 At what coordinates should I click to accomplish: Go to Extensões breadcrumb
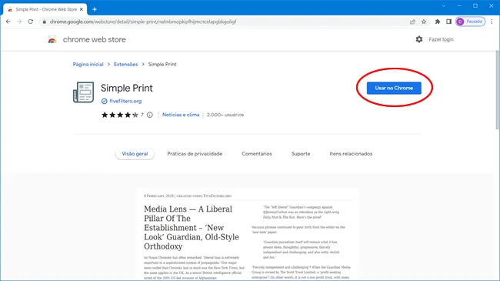[125, 64]
